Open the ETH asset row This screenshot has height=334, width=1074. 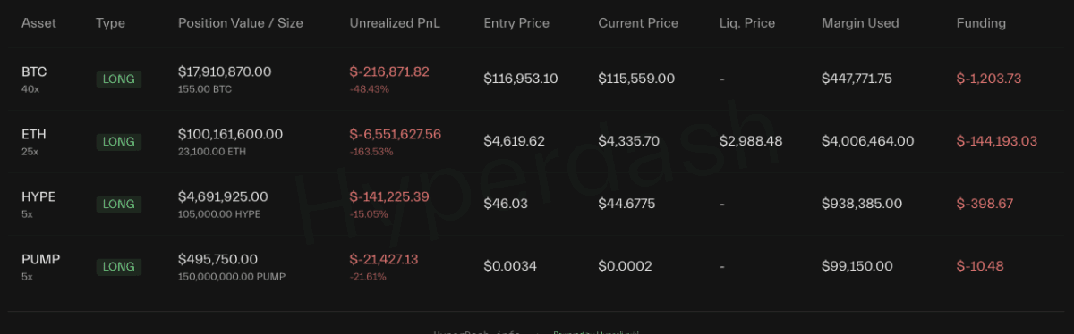tap(537, 141)
